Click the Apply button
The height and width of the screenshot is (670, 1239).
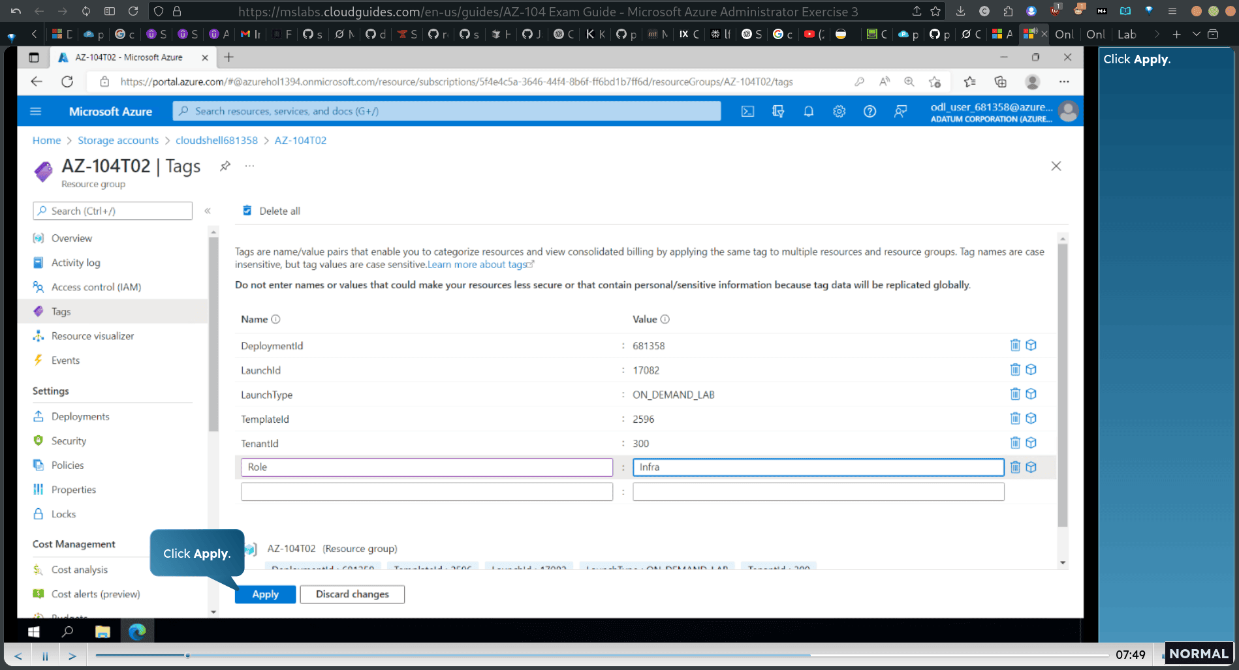[x=265, y=594]
